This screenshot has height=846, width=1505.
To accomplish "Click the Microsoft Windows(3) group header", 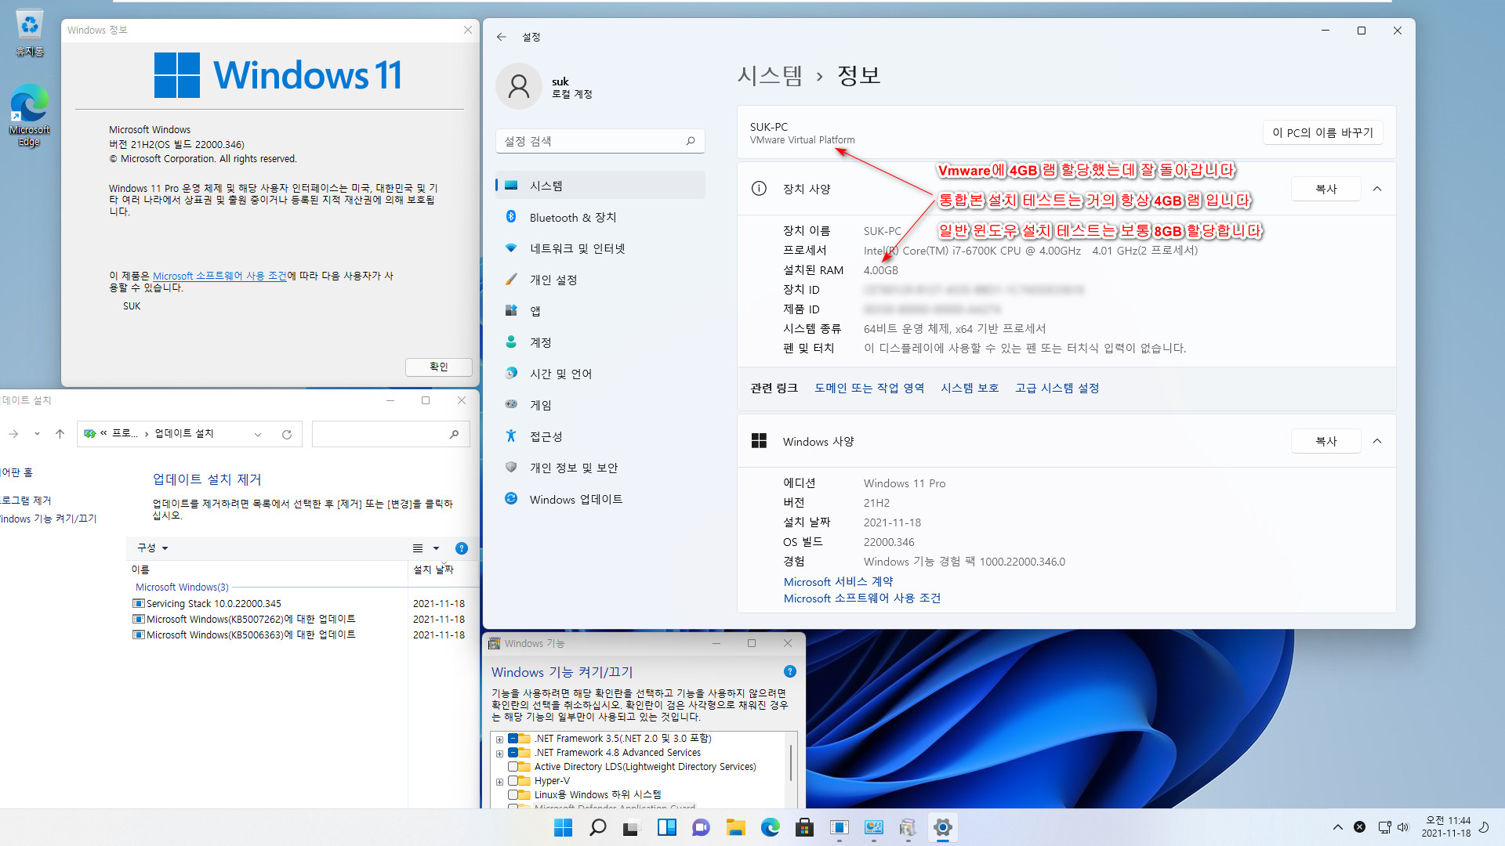I will coord(182,587).
